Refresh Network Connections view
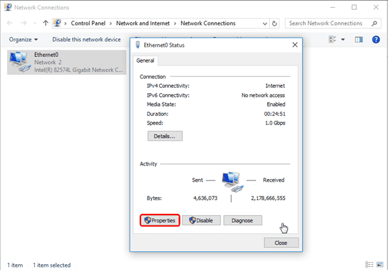 click(274, 23)
